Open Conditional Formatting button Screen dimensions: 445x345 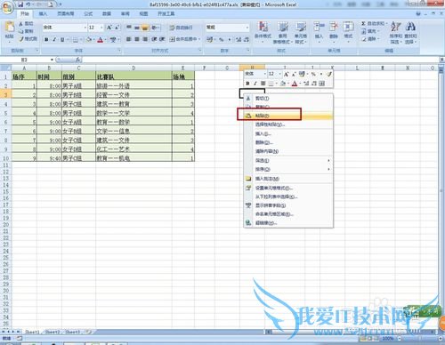[x=263, y=33]
